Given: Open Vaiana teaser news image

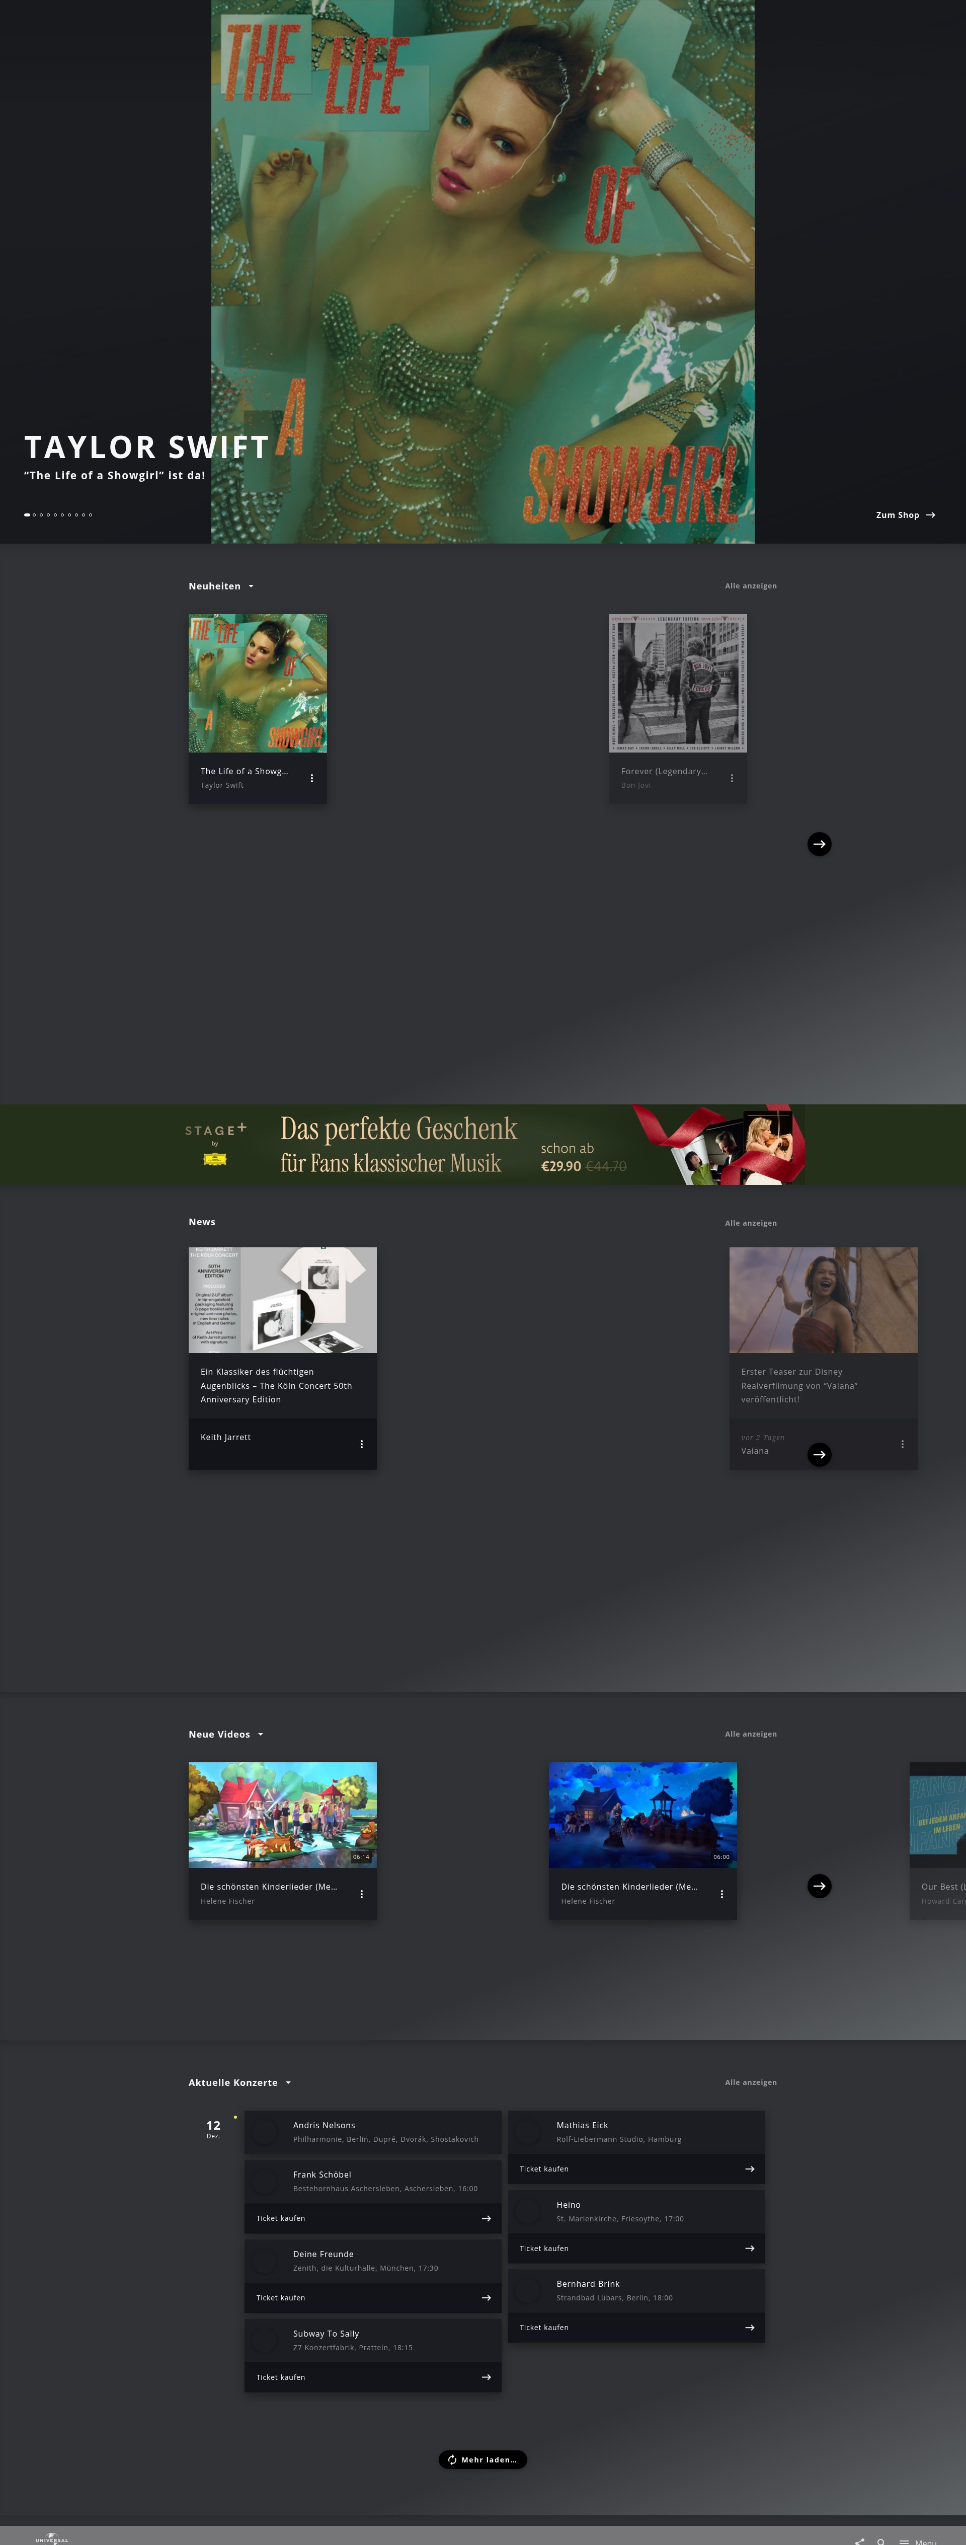Looking at the screenshot, I should click(824, 1300).
